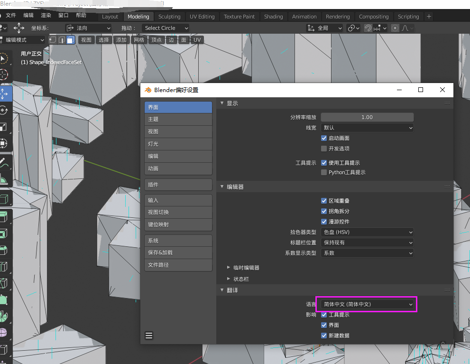Toggle the snap magnet icon
Screen dimensions: 470x364
coord(368,28)
